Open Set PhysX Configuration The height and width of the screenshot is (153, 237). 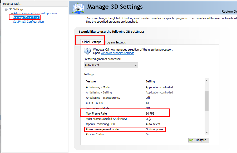tap(28, 22)
